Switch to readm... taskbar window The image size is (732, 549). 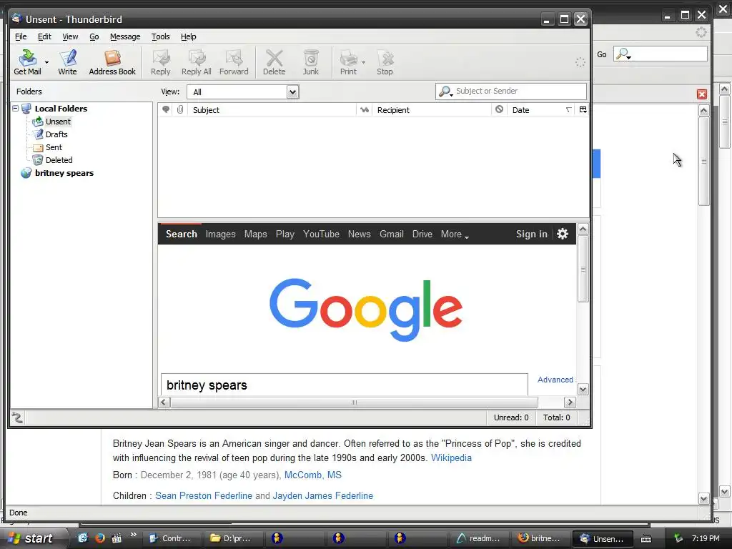pos(478,538)
